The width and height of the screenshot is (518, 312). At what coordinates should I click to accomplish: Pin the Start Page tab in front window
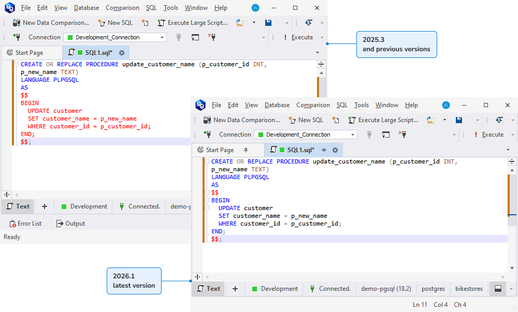pyautogui.click(x=246, y=150)
